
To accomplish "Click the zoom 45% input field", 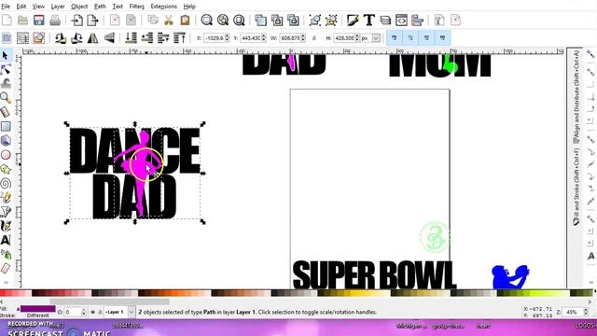I will pos(574,312).
